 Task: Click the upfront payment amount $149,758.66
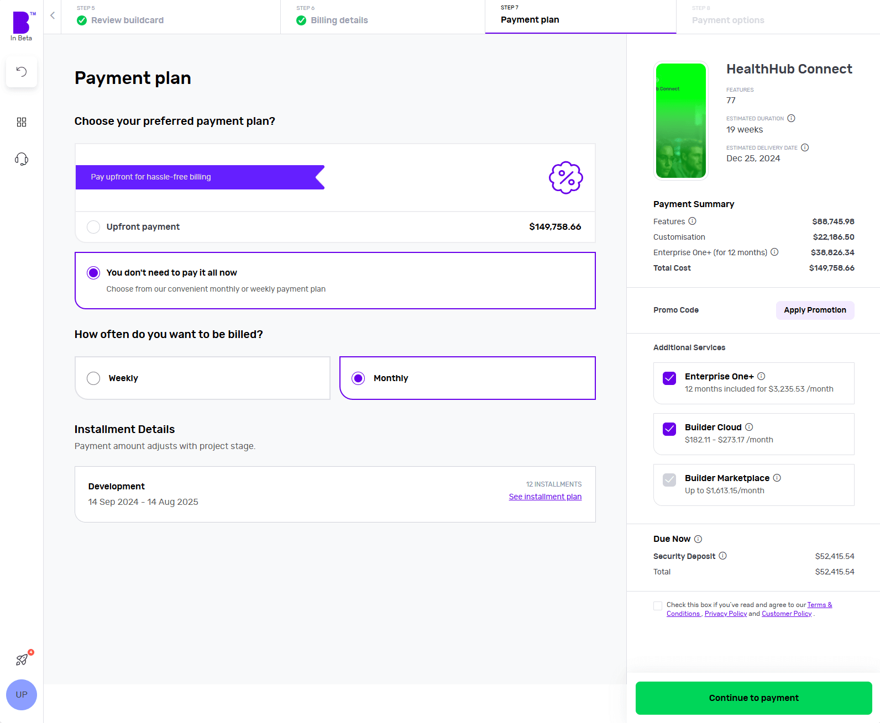point(555,227)
